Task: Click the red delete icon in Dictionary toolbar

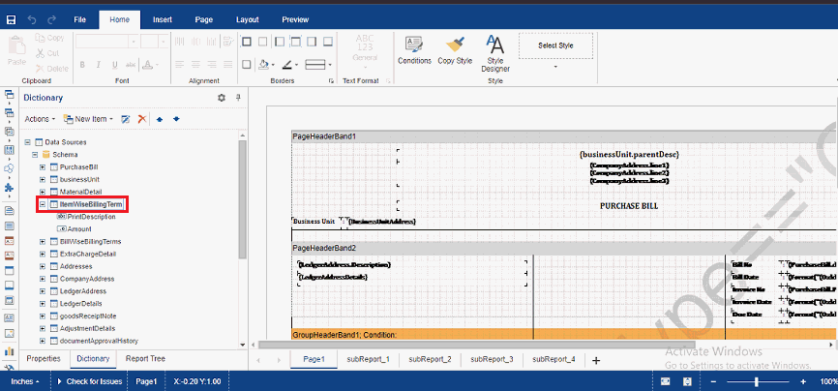Action: tap(141, 119)
